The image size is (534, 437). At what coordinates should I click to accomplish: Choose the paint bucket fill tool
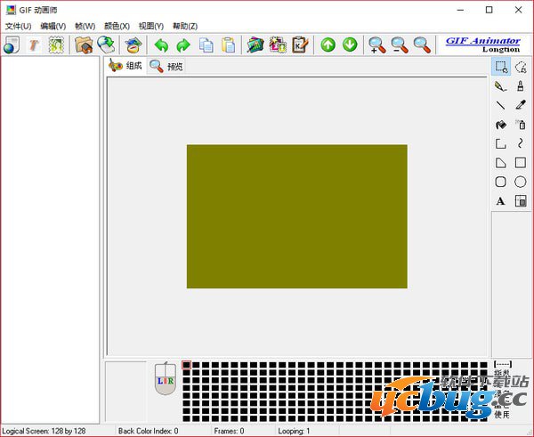click(501, 125)
